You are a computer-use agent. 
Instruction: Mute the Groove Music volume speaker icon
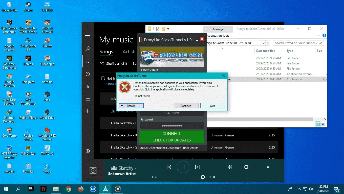pyautogui.click(x=230, y=167)
